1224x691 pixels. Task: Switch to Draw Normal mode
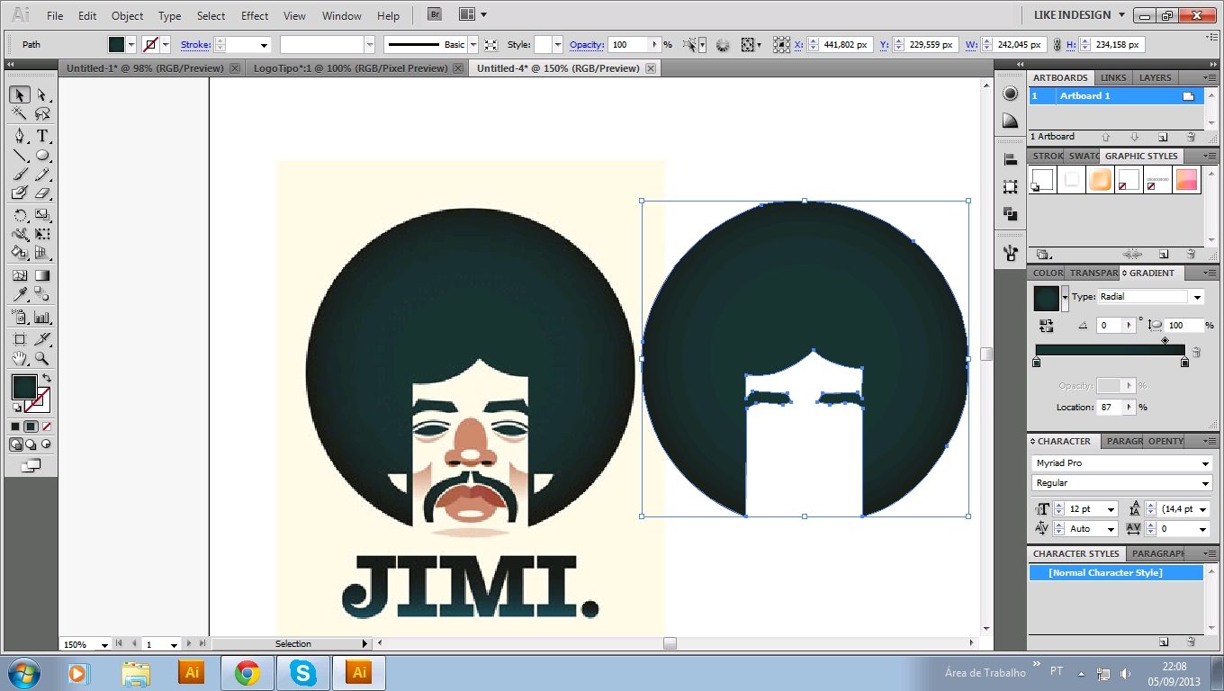tap(16, 444)
